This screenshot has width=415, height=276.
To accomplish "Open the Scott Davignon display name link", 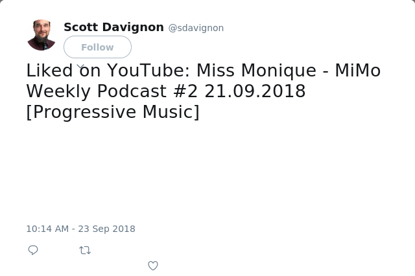I will click(114, 27).
